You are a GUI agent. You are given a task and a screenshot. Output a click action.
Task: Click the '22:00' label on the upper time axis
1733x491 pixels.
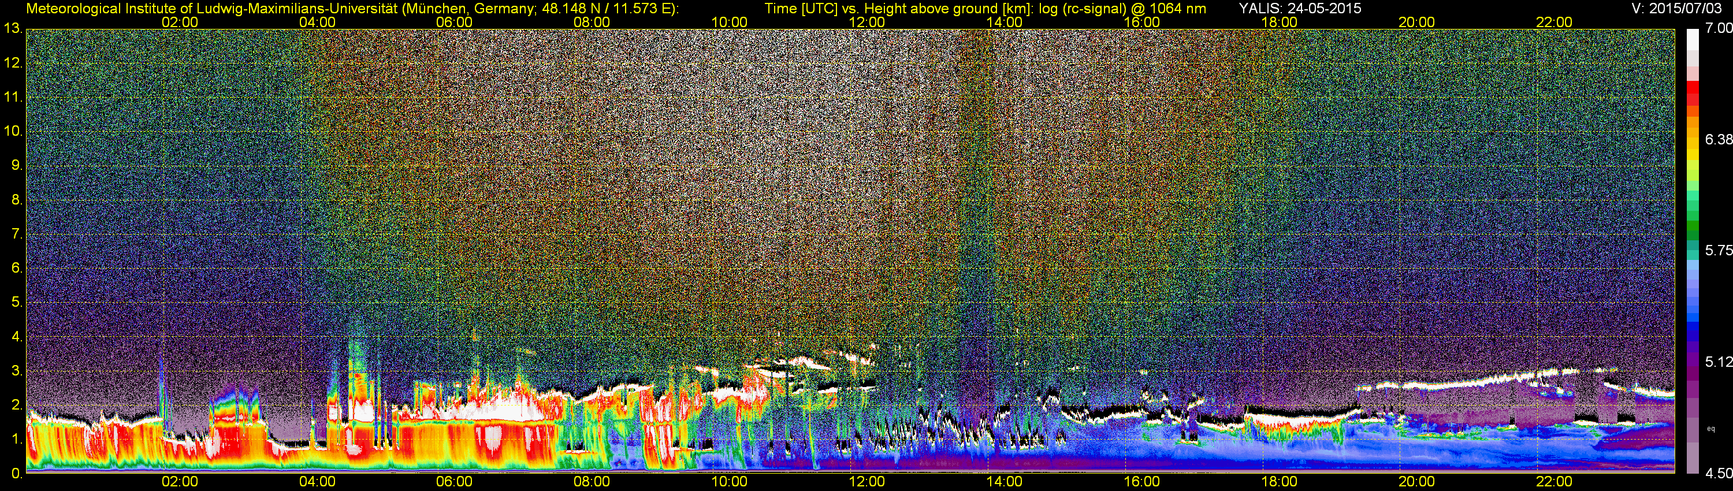[1554, 22]
